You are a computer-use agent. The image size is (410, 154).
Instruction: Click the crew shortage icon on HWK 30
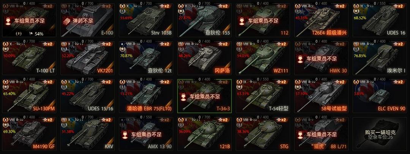(x=301, y=59)
